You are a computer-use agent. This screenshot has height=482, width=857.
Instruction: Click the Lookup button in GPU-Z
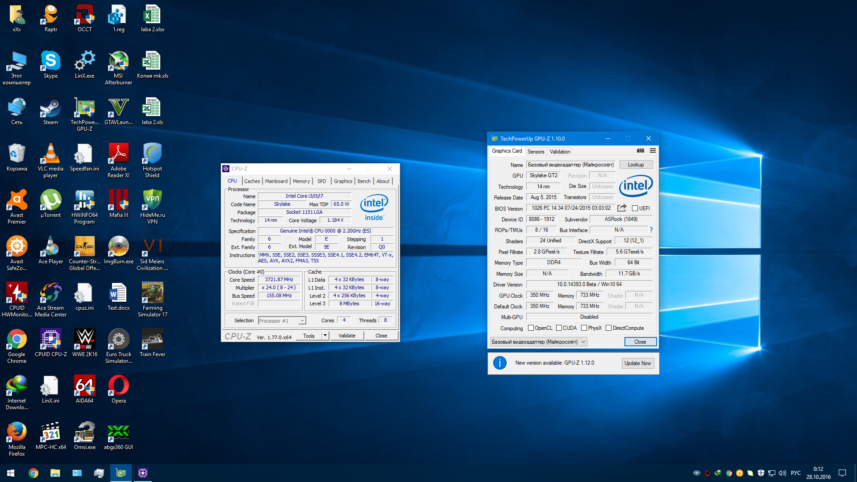tap(636, 165)
